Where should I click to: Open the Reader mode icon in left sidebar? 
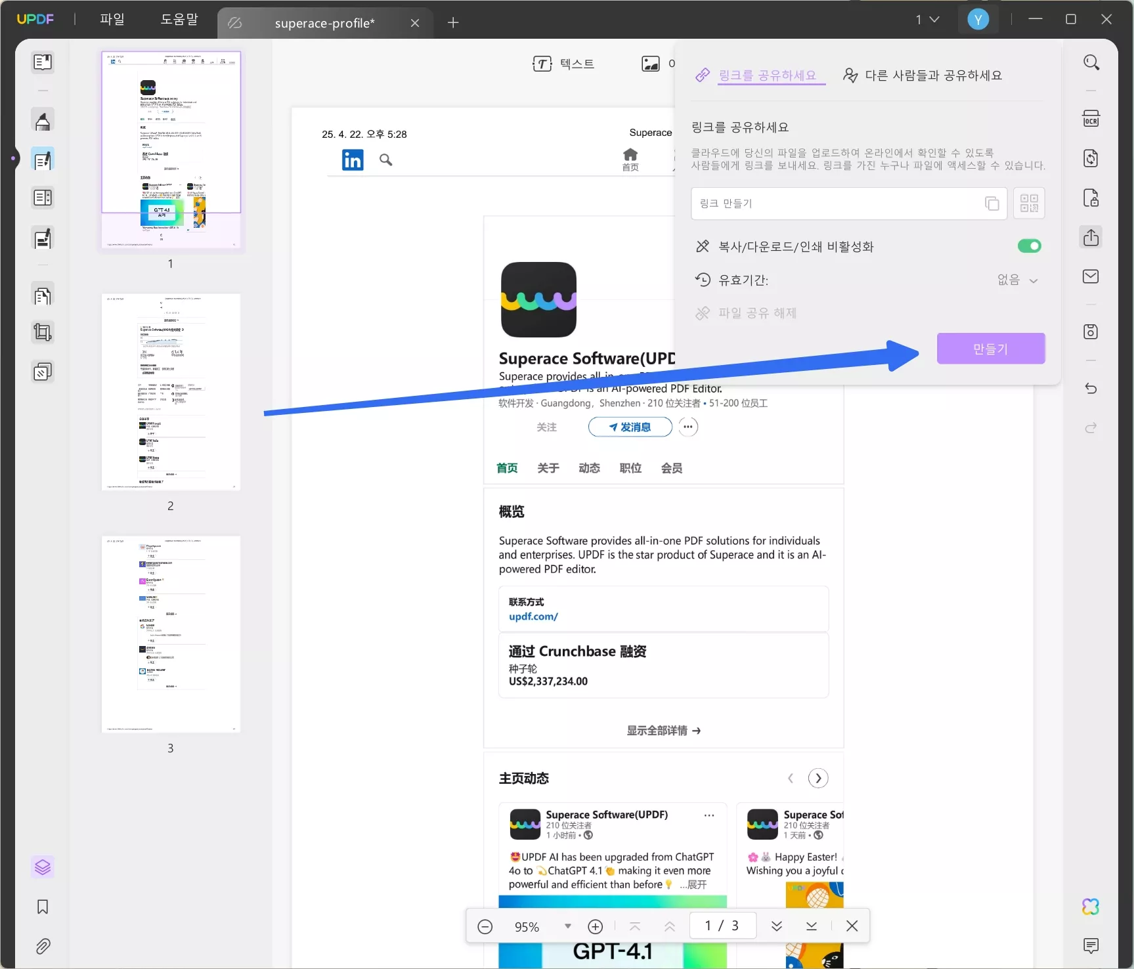[43, 62]
